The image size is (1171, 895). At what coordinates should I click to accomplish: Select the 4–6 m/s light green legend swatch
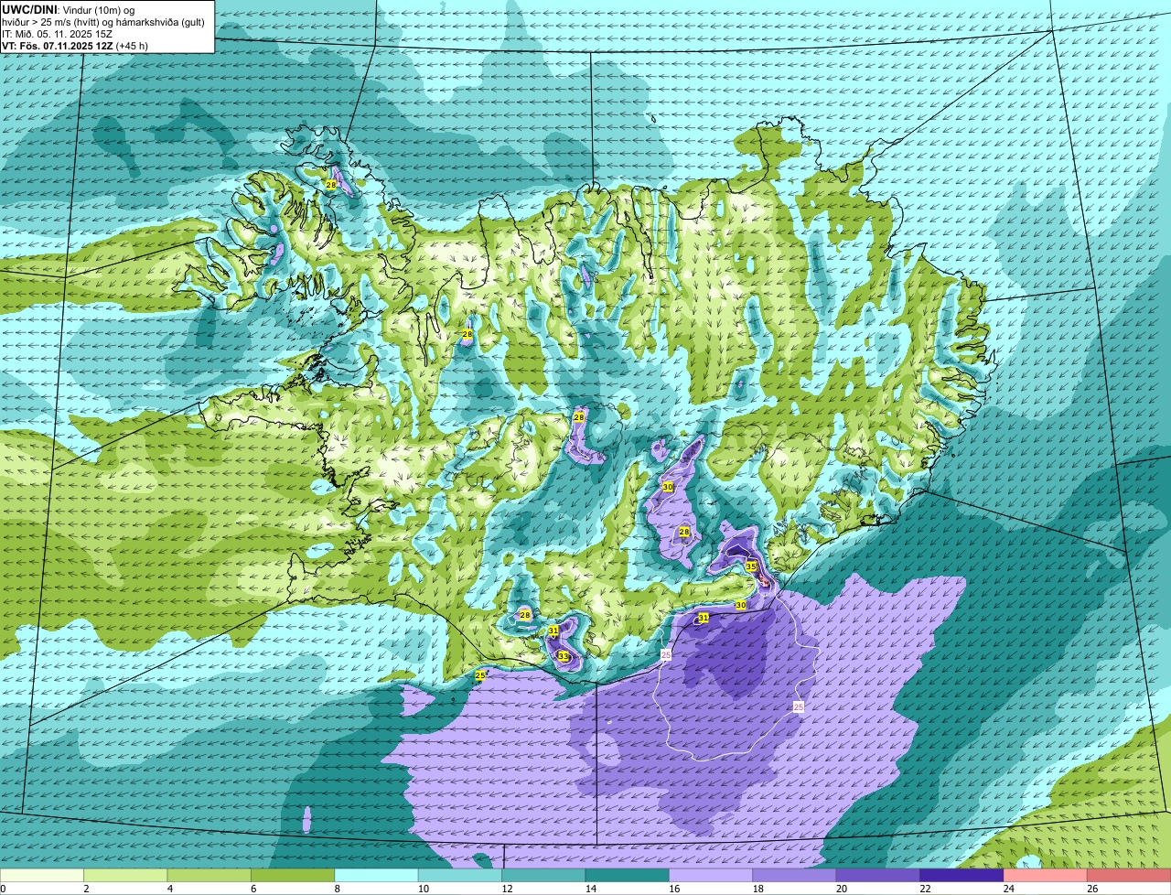click(209, 876)
